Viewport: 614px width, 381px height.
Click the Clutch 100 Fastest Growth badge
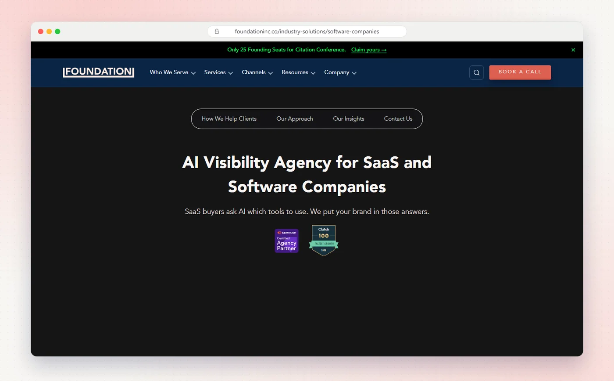pos(324,240)
